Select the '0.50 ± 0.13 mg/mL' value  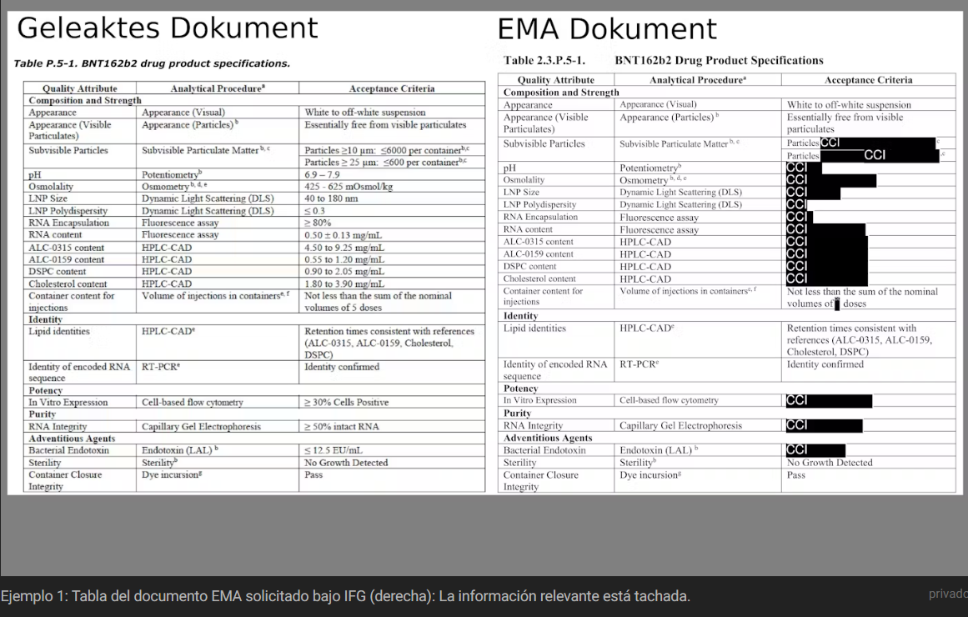[x=344, y=234]
